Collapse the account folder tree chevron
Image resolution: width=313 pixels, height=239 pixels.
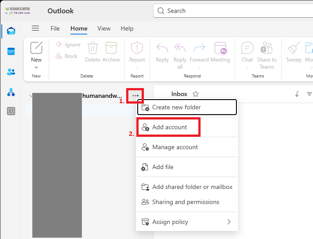pos(31,96)
